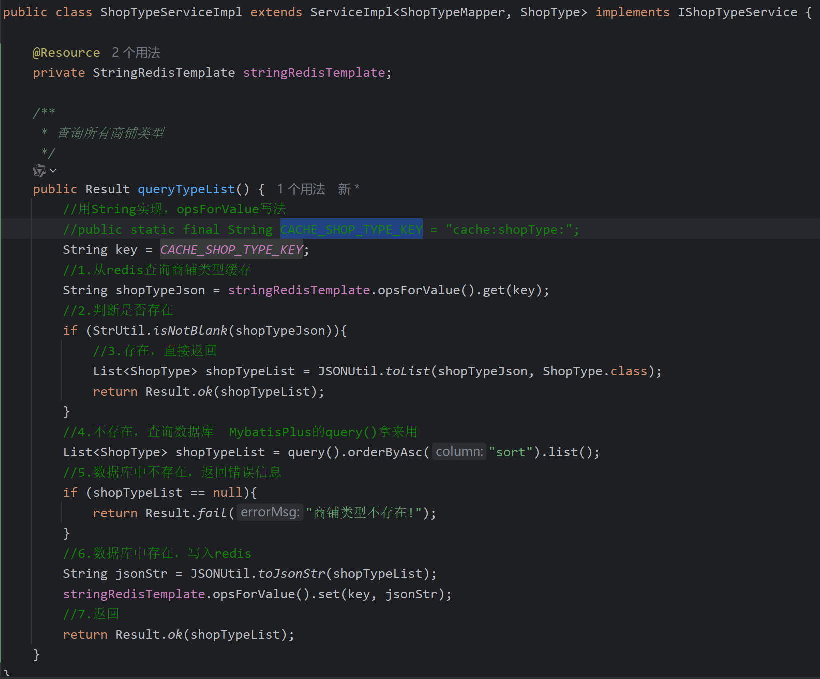Click the final 'return Result.ok(shopTypeList);' line
The height and width of the screenshot is (679, 820).
[x=179, y=635]
